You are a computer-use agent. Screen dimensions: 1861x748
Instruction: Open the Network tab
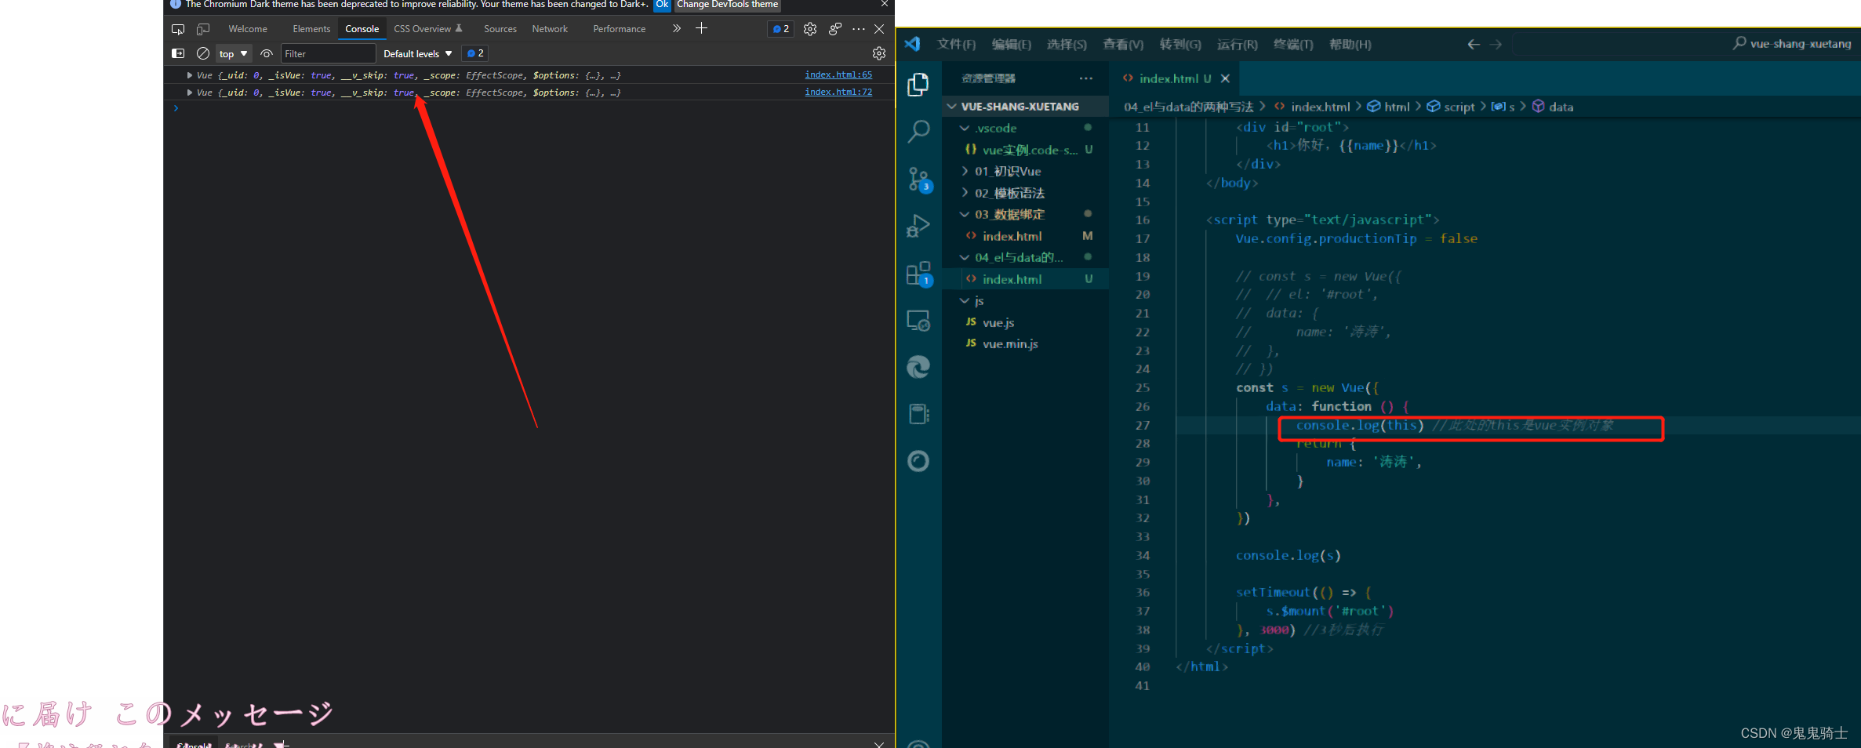[x=550, y=29]
